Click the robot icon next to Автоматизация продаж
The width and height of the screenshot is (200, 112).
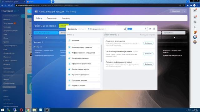pos(36,12)
